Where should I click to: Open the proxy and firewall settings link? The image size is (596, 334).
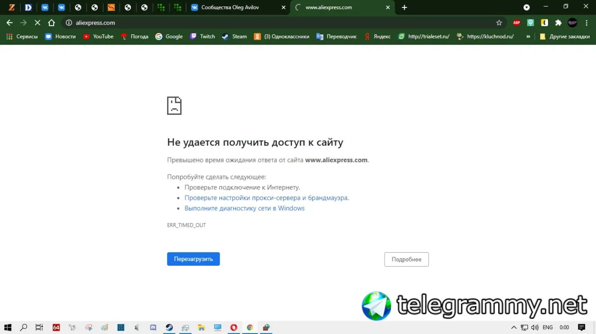coord(267,198)
